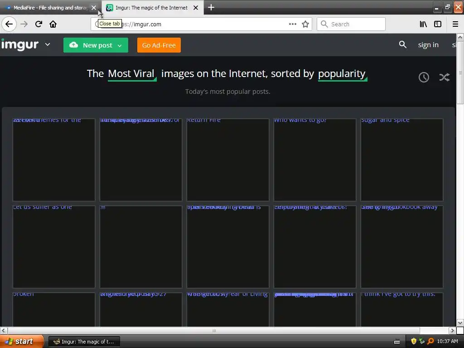Select the Imgur taskbar window button

point(84,342)
